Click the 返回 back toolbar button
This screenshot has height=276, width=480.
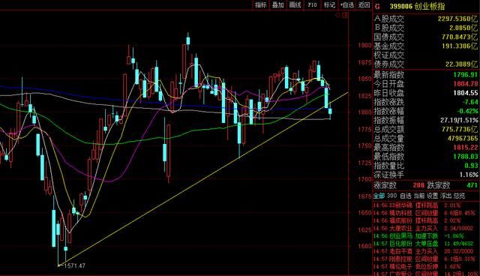[x=364, y=5]
